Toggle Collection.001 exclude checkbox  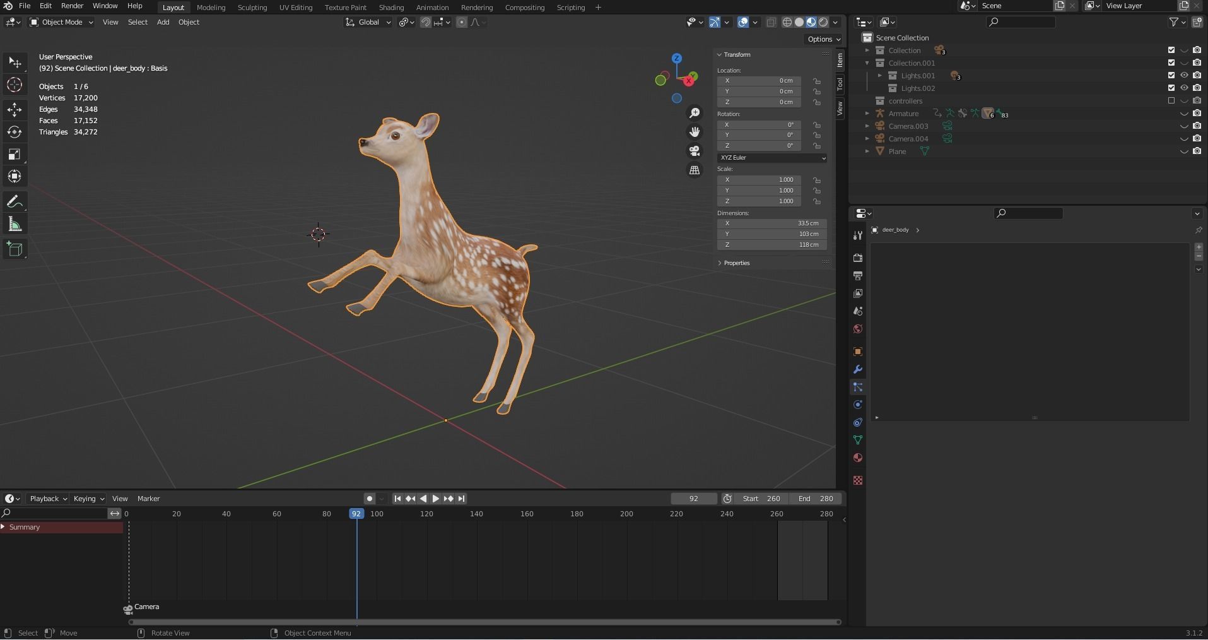tap(1171, 63)
